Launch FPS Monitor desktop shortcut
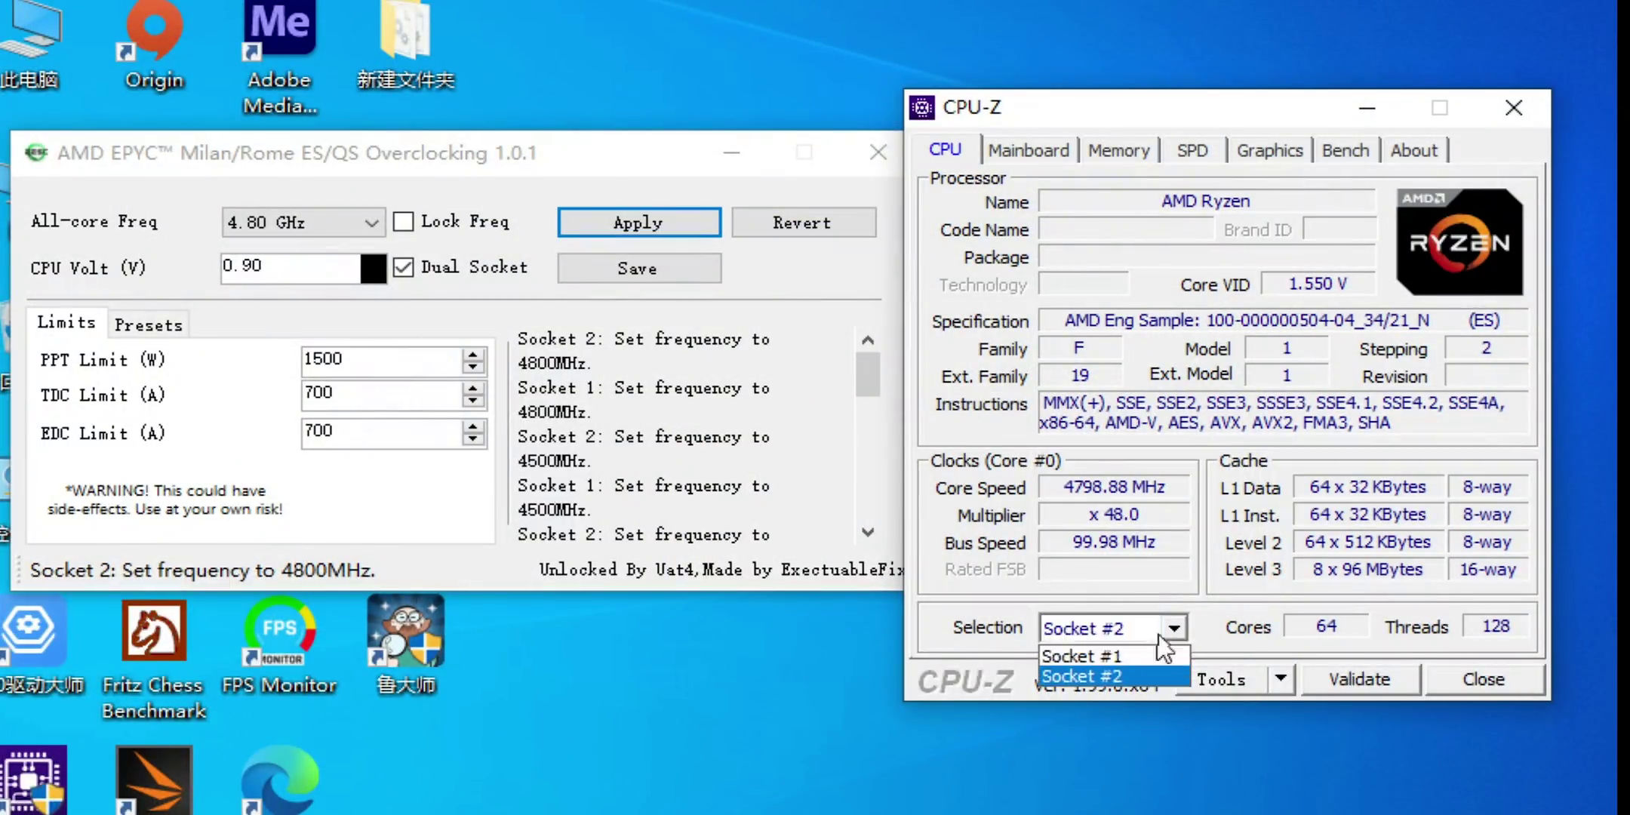 pyautogui.click(x=279, y=632)
